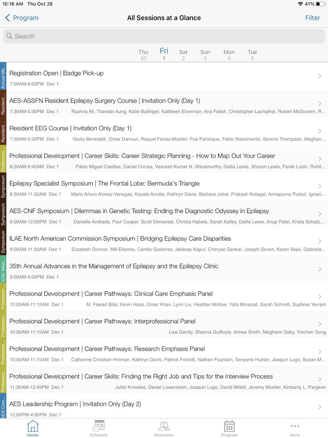Select the Fri 1 day tab
Viewport: 328px width, 438px height.
(164, 54)
